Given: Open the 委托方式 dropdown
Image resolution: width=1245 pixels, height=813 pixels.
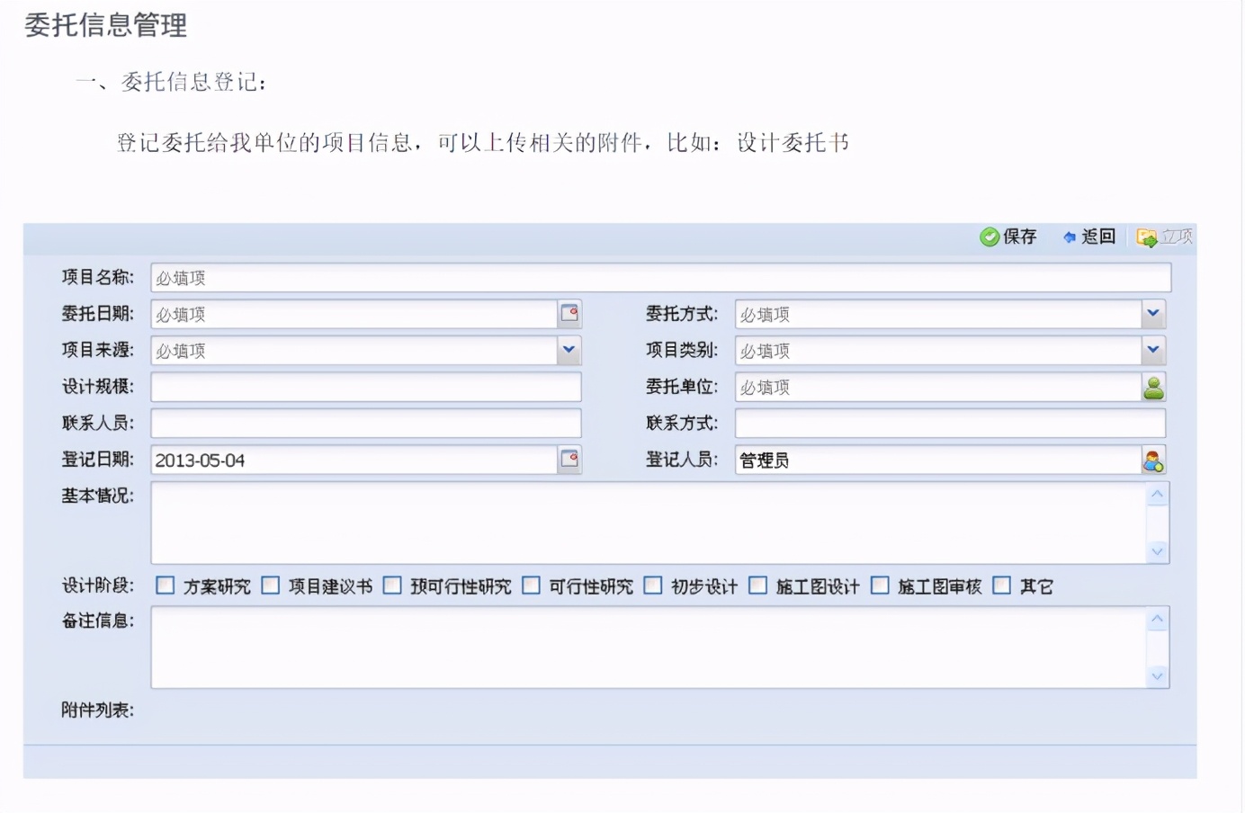Looking at the screenshot, I should coord(1153,314).
